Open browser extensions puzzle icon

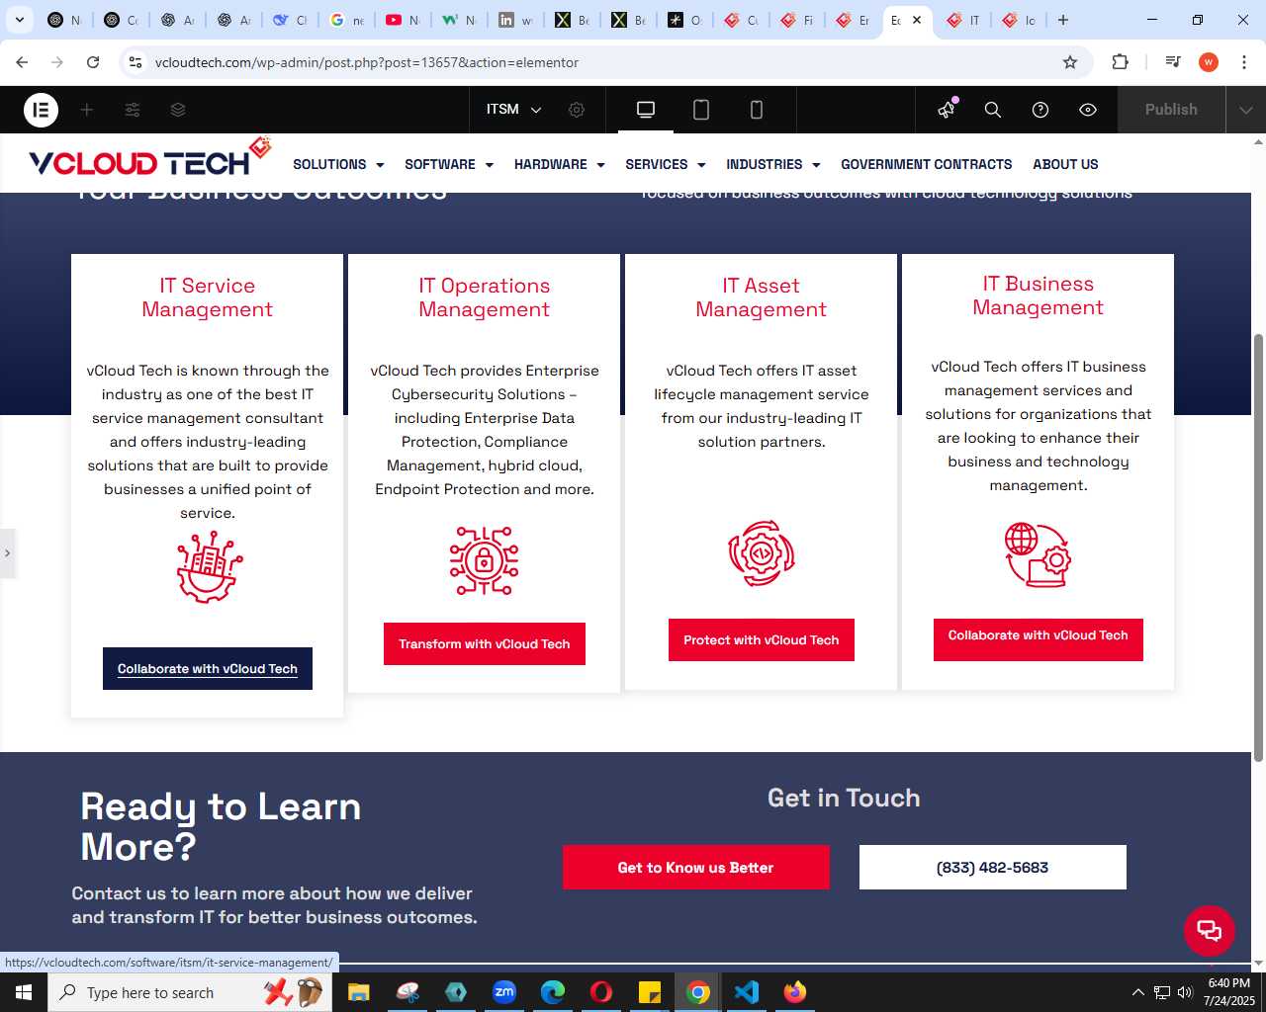[1120, 62]
